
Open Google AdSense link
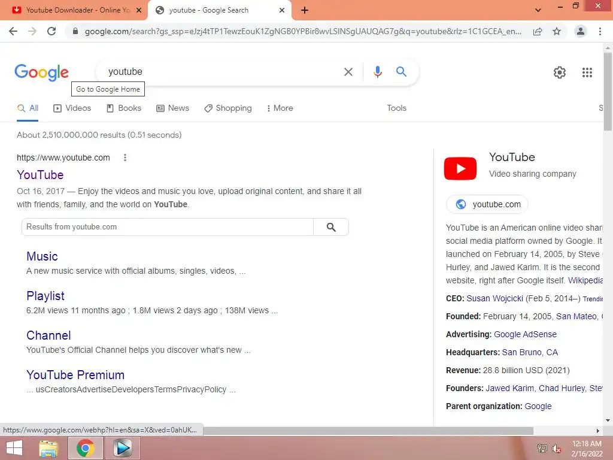[526, 334]
